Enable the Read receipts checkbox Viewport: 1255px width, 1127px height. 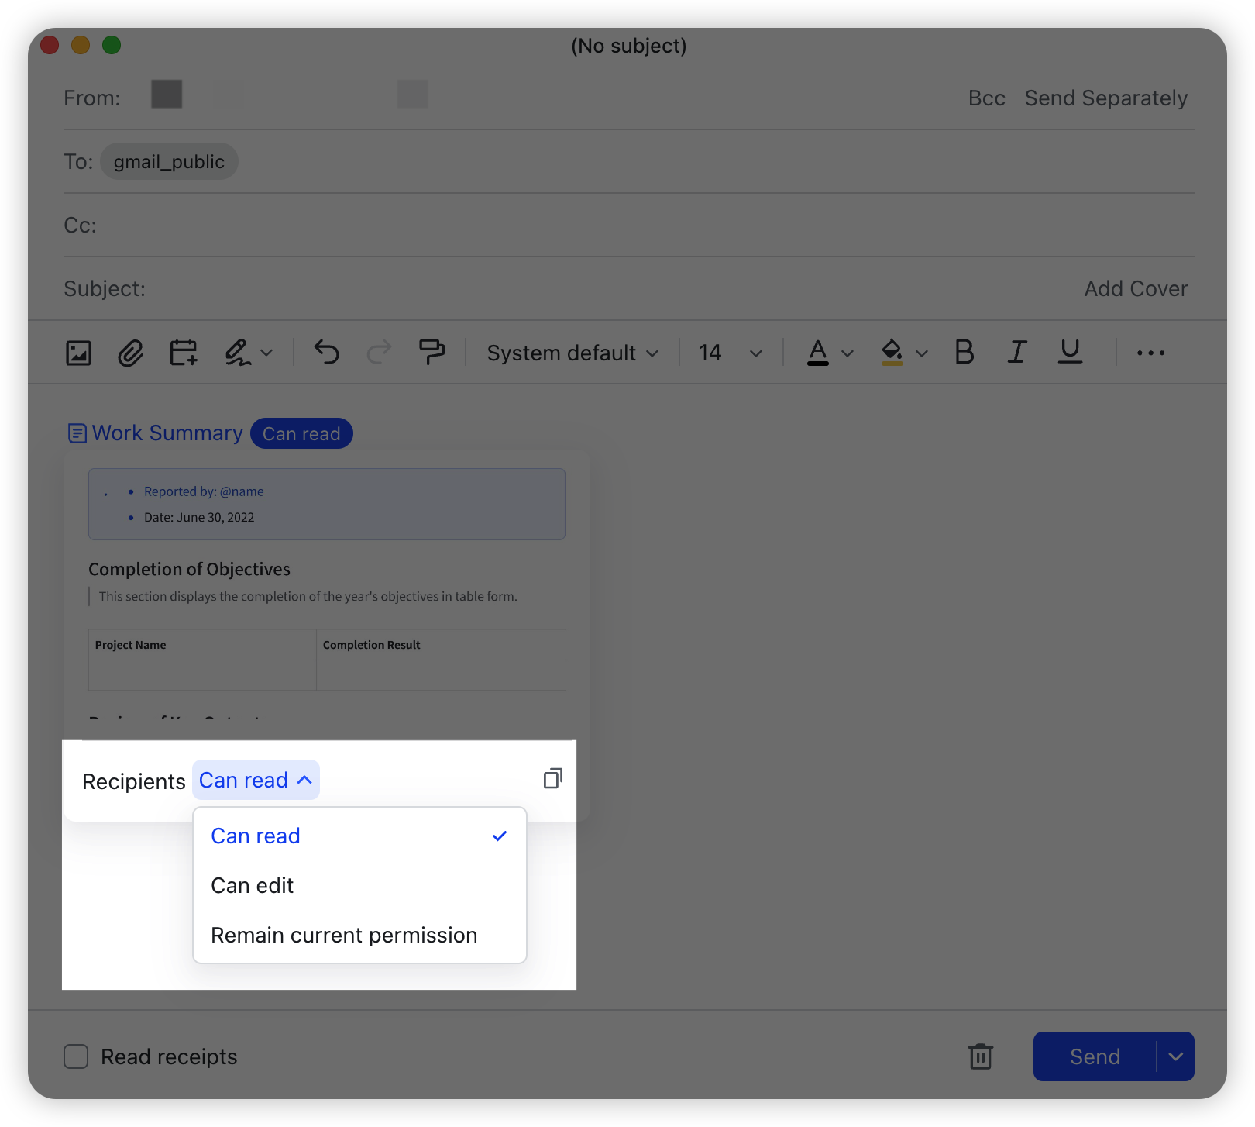click(76, 1056)
